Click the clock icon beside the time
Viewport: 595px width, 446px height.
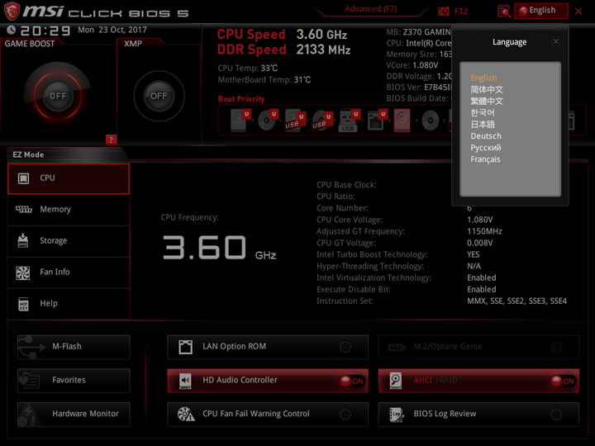click(12, 30)
